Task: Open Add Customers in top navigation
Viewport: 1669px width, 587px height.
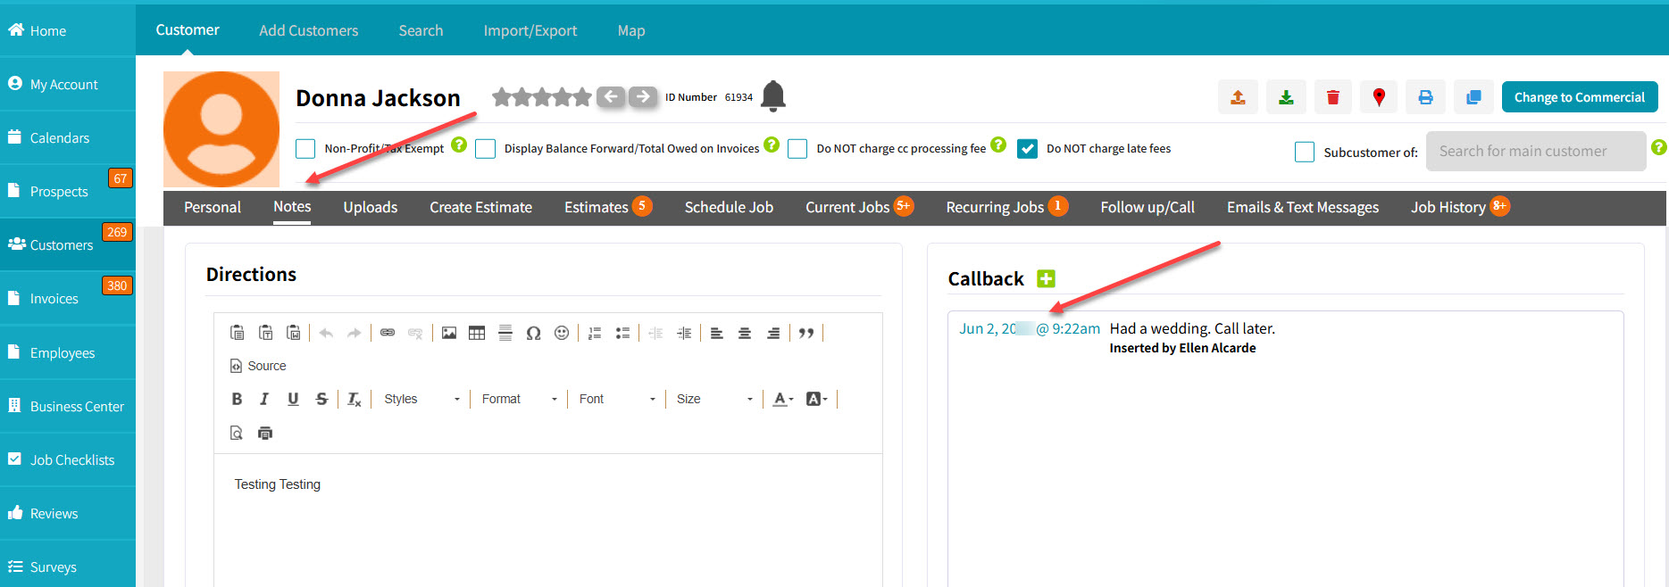Action: tap(309, 30)
